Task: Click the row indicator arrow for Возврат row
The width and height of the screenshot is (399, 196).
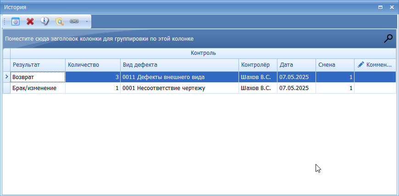Action: 6,77
